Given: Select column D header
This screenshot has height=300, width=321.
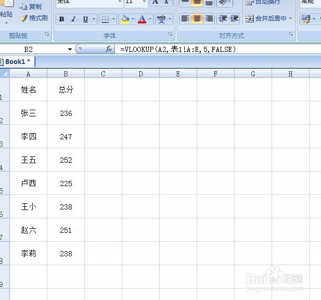Looking at the screenshot, I should tap(140, 74).
